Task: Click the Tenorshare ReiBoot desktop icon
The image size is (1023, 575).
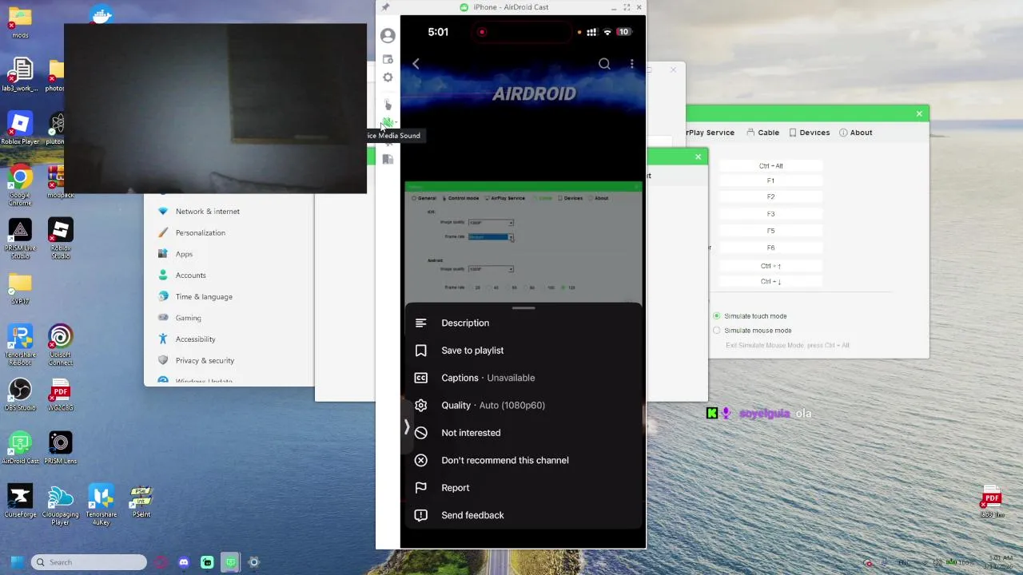Action: [x=20, y=345]
